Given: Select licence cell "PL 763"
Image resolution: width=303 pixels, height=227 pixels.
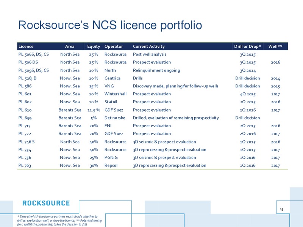Looking at the screenshot, I should click(25, 166).
